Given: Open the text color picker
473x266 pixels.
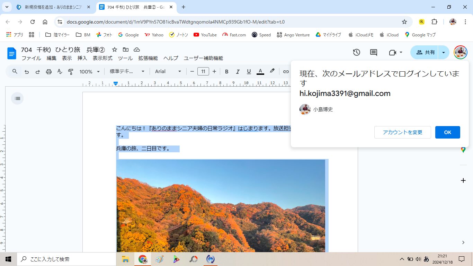Looking at the screenshot, I should [260, 72].
